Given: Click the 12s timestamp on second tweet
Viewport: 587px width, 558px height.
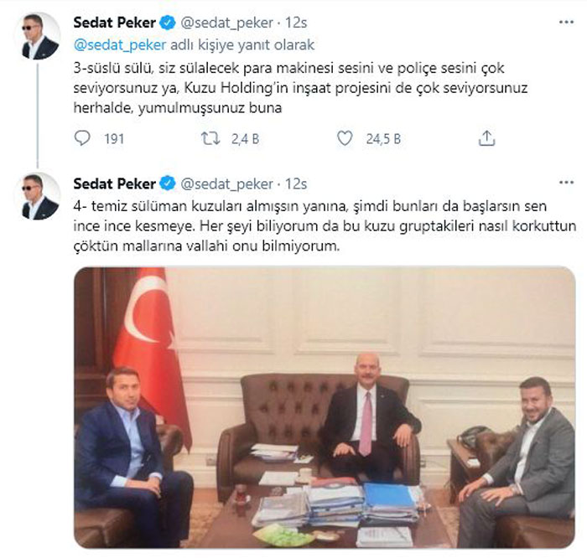Looking at the screenshot, I should point(296,183).
